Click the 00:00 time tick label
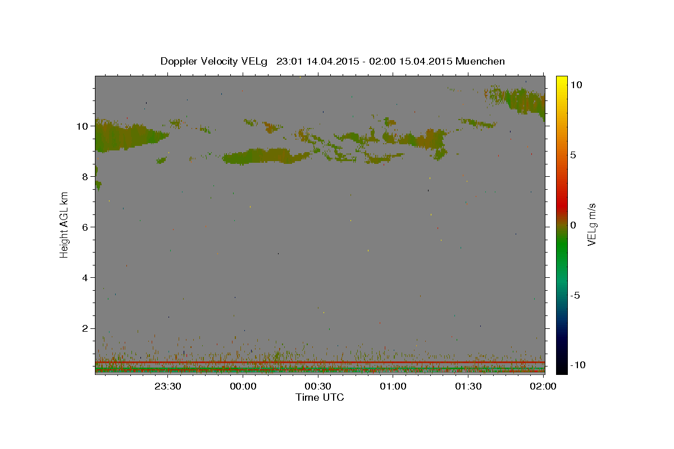 (x=243, y=386)
